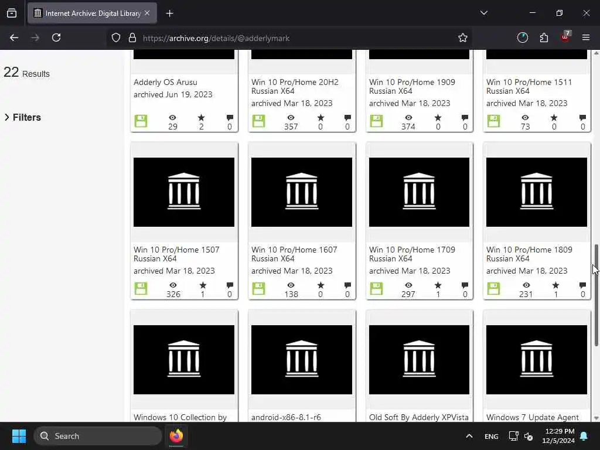Click software floppy icon on Win 10 1507

(141, 288)
